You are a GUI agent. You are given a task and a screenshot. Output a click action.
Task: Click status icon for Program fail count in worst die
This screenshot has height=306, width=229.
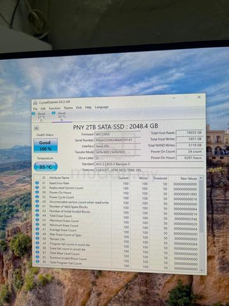(38, 243)
